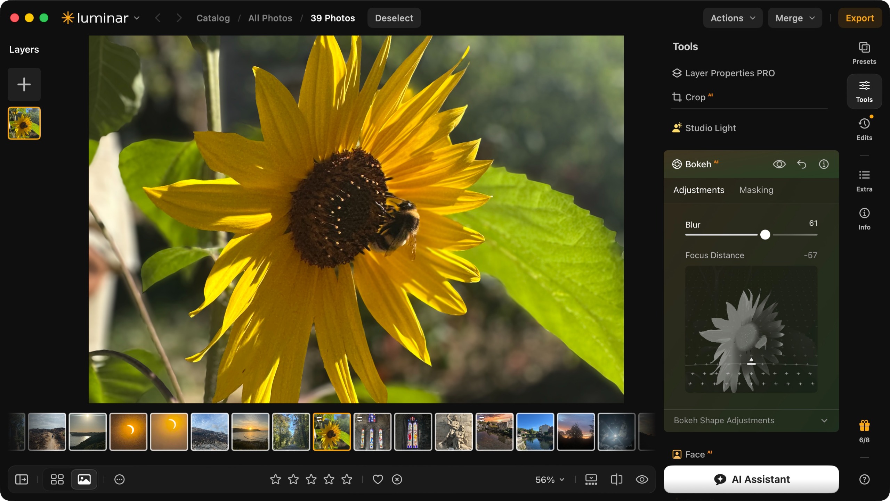The height and width of the screenshot is (501, 890).
Task: Open the Extra panel
Action: pos(864,181)
